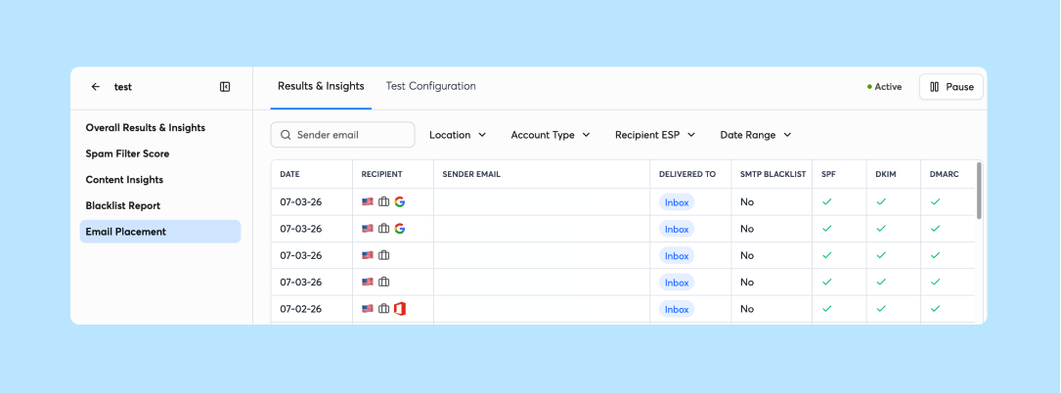The image size is (1061, 393).
Task: Click the red Office icon in 07-02-26 row
Action: tap(400, 309)
